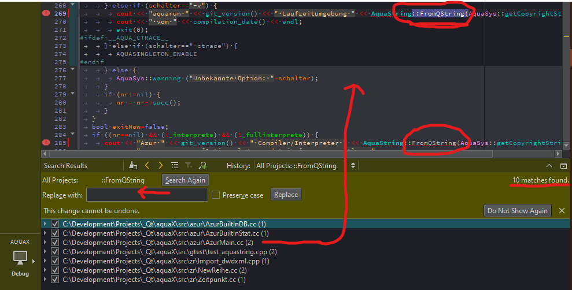Go to next search result arrow

pyautogui.click(x=160, y=166)
